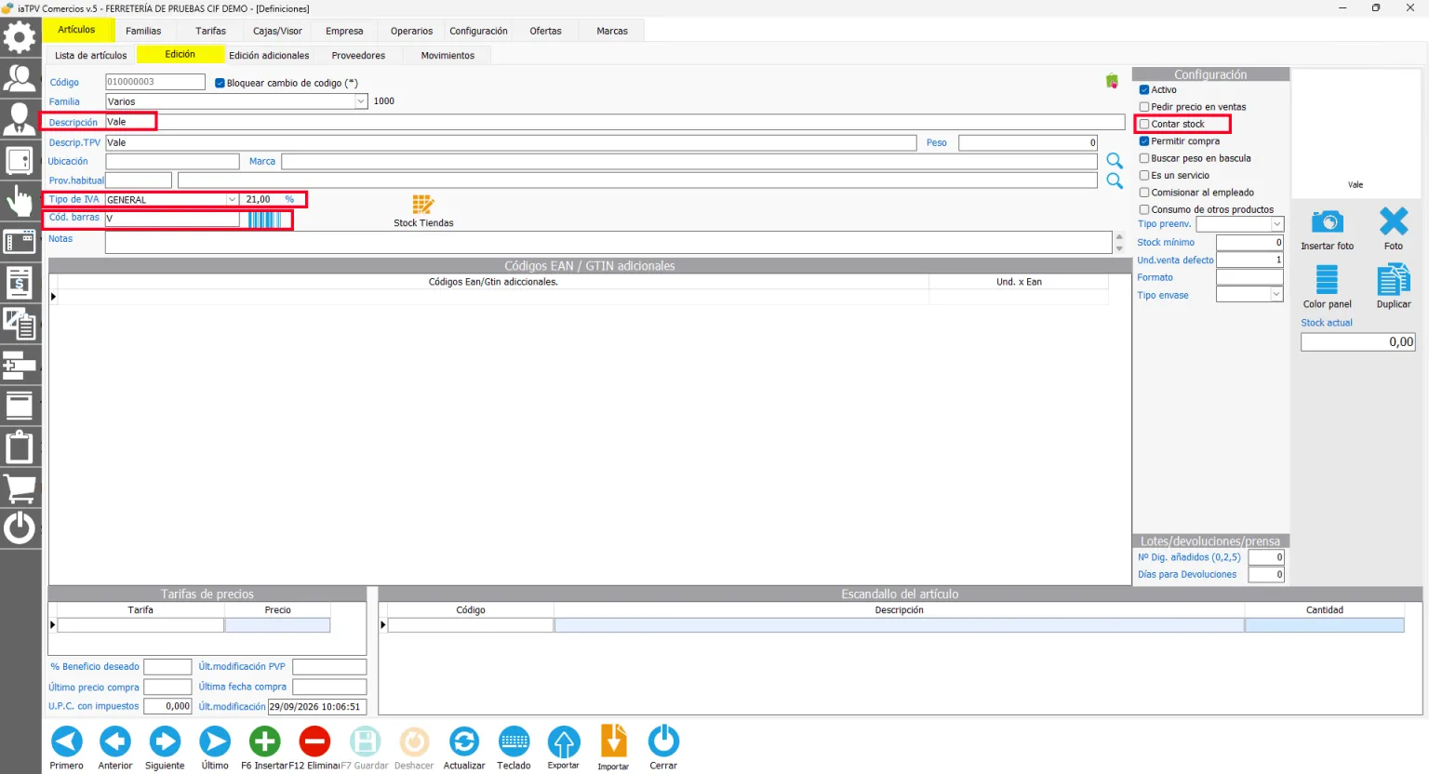Uncheck Permitir compra
Image resolution: width=1429 pixels, height=774 pixels.
[1144, 141]
